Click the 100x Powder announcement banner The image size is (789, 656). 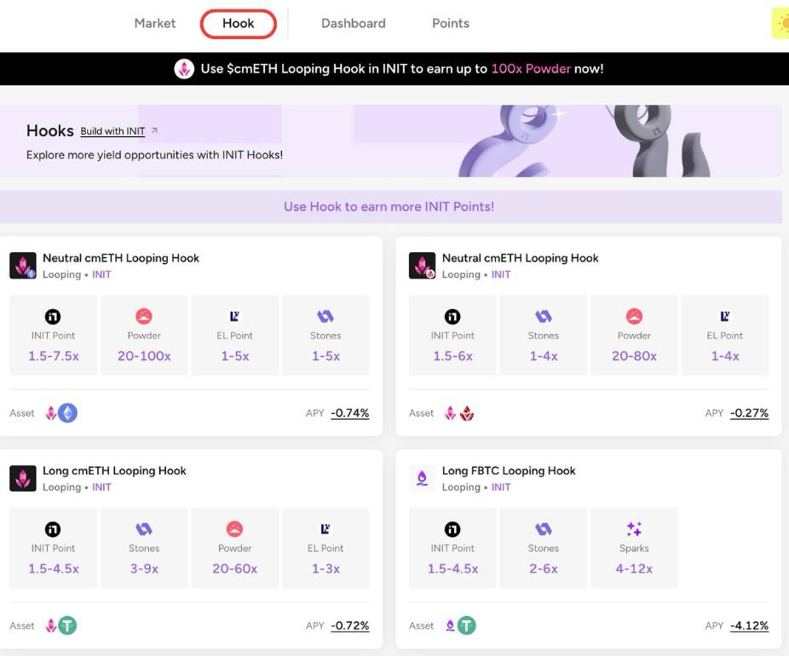(x=401, y=69)
